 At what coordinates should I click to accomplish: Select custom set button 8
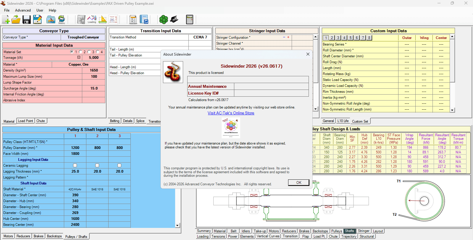[369, 38]
